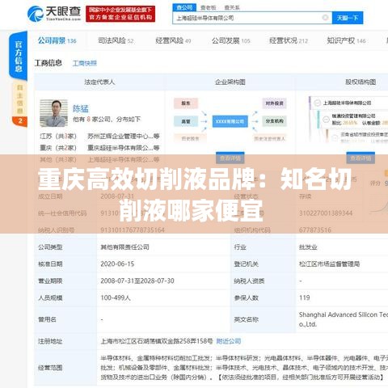Open the 公司背景 136 tab

(57, 40)
